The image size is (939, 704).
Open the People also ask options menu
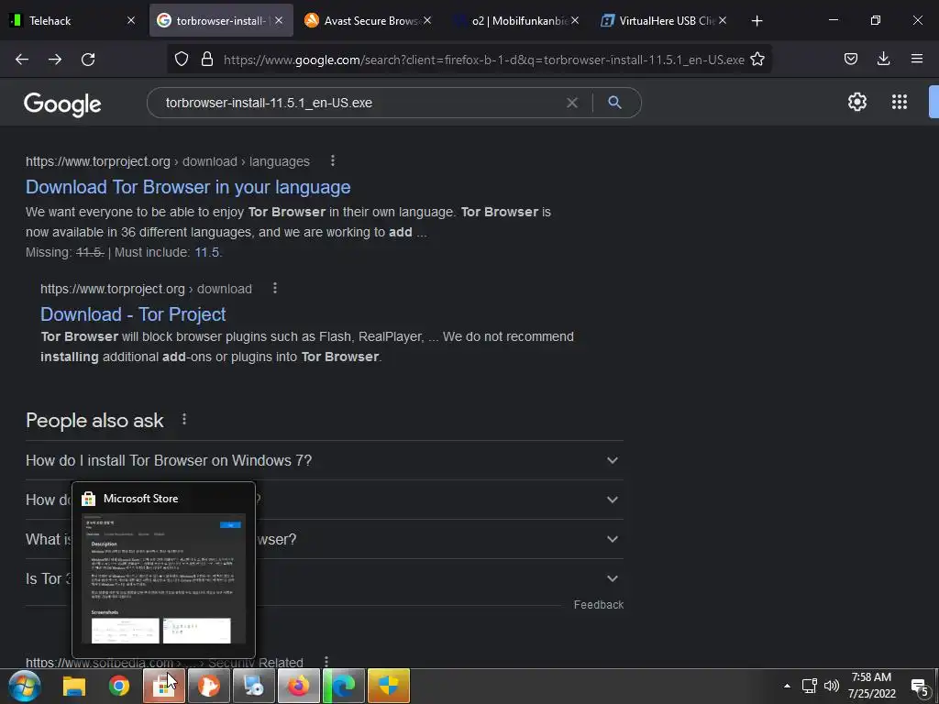coord(184,420)
